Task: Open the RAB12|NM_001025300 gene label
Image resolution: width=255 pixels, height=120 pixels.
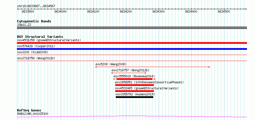Action: click(33, 114)
